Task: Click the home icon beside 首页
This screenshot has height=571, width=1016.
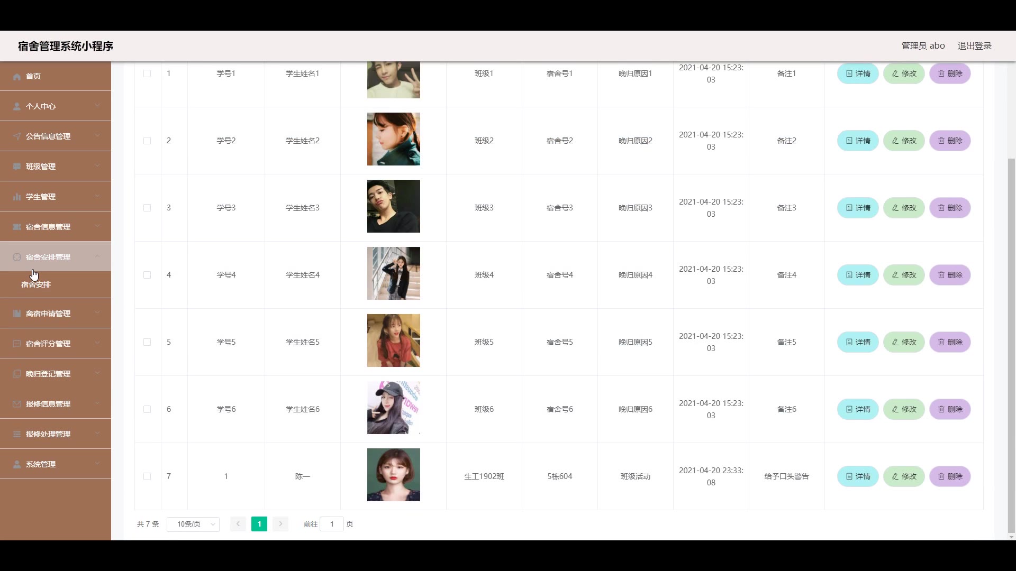Action: [x=17, y=77]
